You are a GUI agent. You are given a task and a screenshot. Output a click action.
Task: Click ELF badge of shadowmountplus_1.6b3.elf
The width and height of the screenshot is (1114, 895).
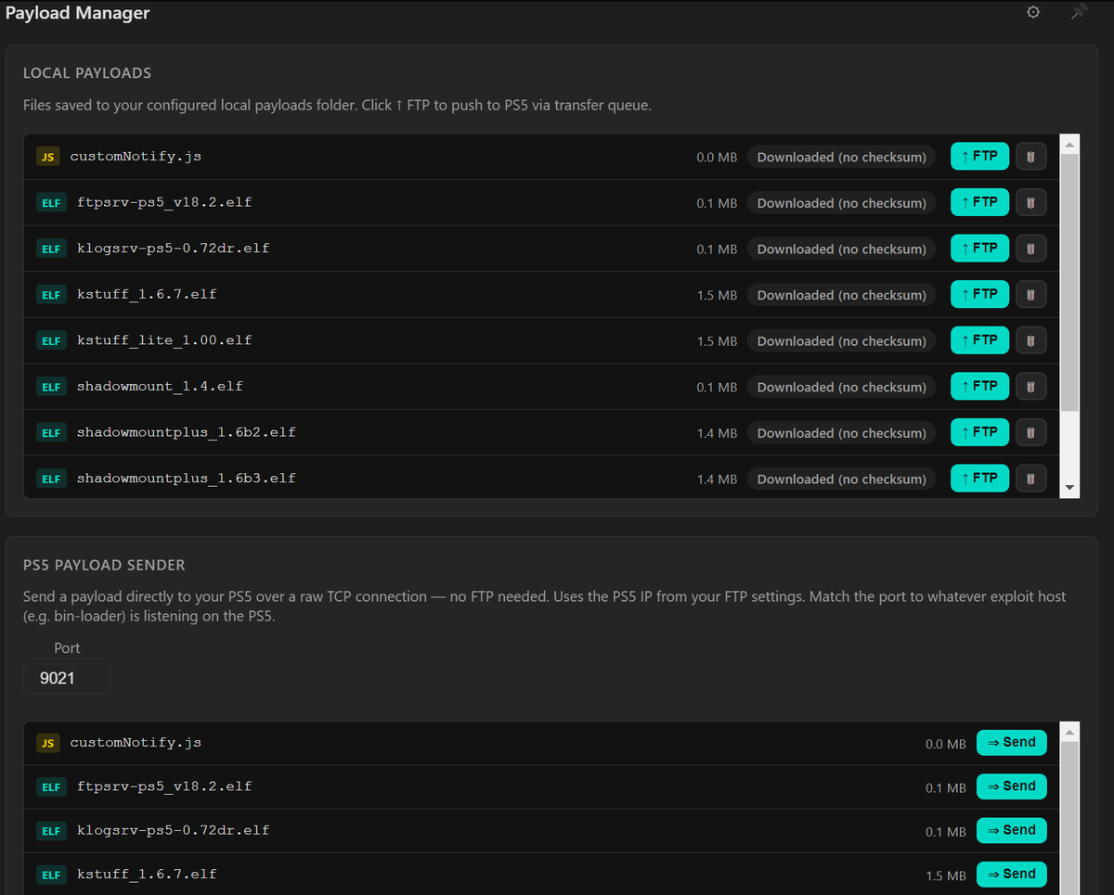click(x=51, y=479)
